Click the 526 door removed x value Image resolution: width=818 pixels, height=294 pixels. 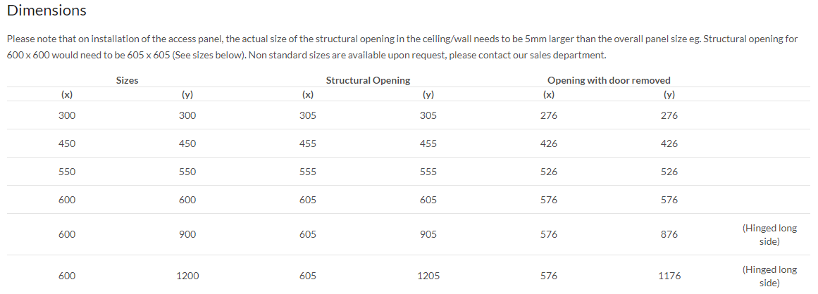(x=549, y=172)
